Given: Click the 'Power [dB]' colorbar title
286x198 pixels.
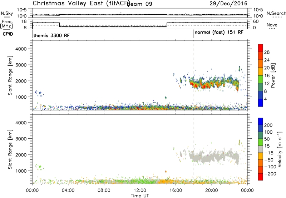Looking at the screenshot, I should (273, 75).
